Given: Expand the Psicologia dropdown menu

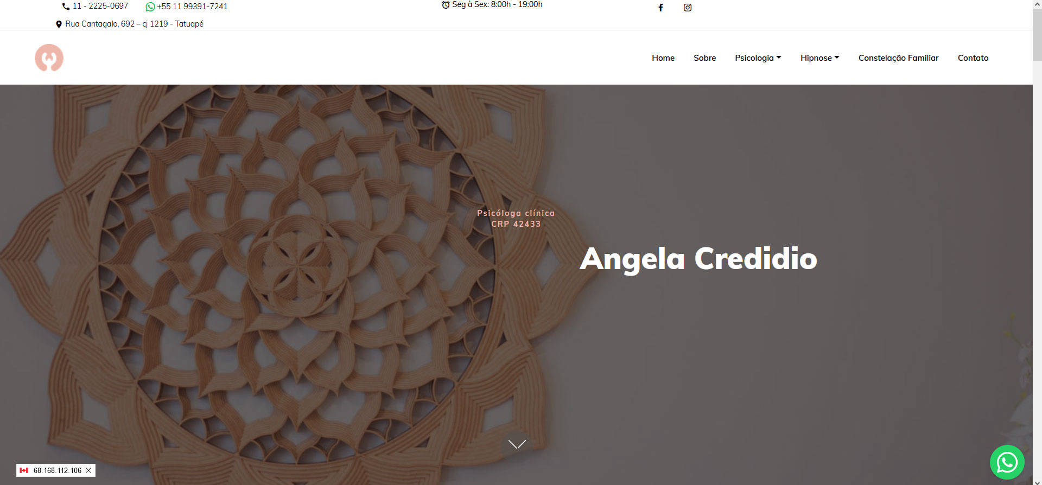Looking at the screenshot, I should (758, 58).
